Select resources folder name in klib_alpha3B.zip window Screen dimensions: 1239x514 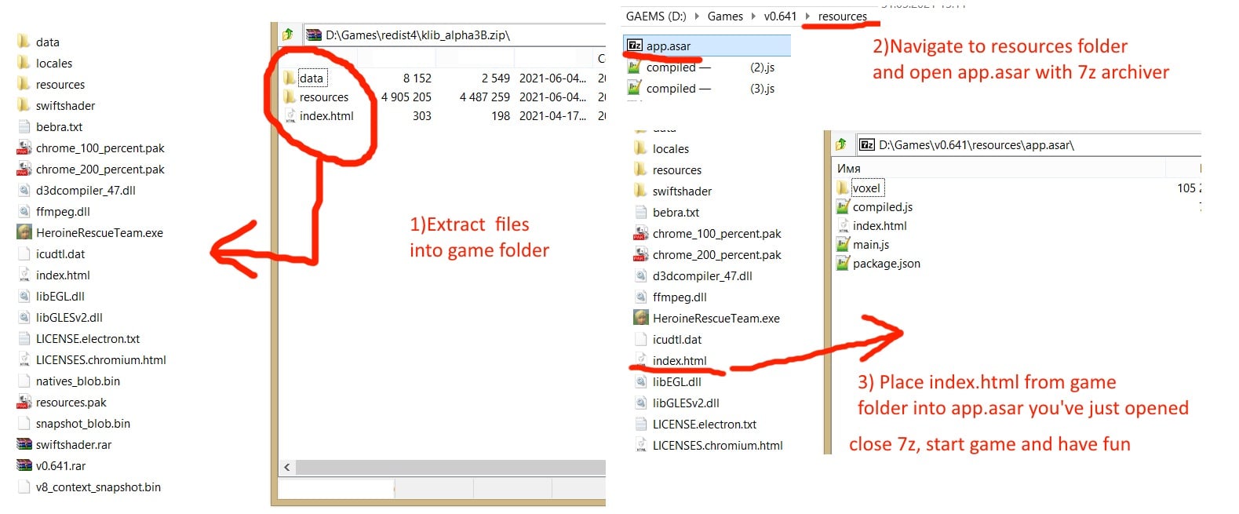coord(324,97)
